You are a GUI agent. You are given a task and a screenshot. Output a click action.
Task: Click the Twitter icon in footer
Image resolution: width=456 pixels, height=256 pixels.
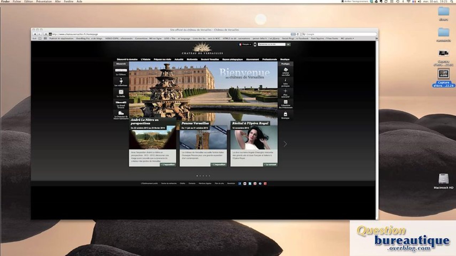pos(250,183)
